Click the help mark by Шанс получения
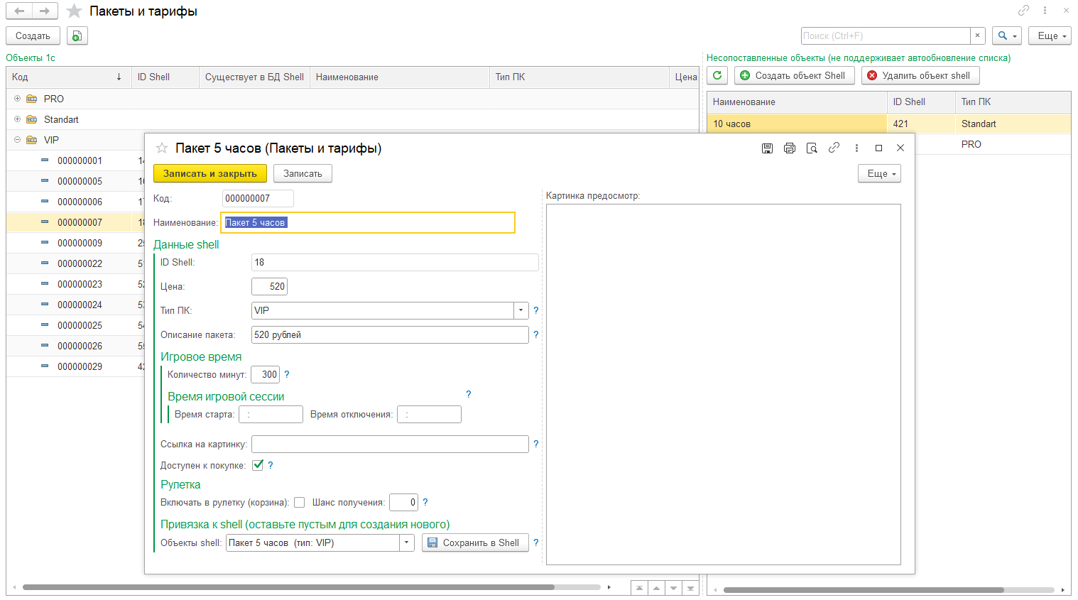This screenshot has width=1078, height=600. [x=425, y=502]
